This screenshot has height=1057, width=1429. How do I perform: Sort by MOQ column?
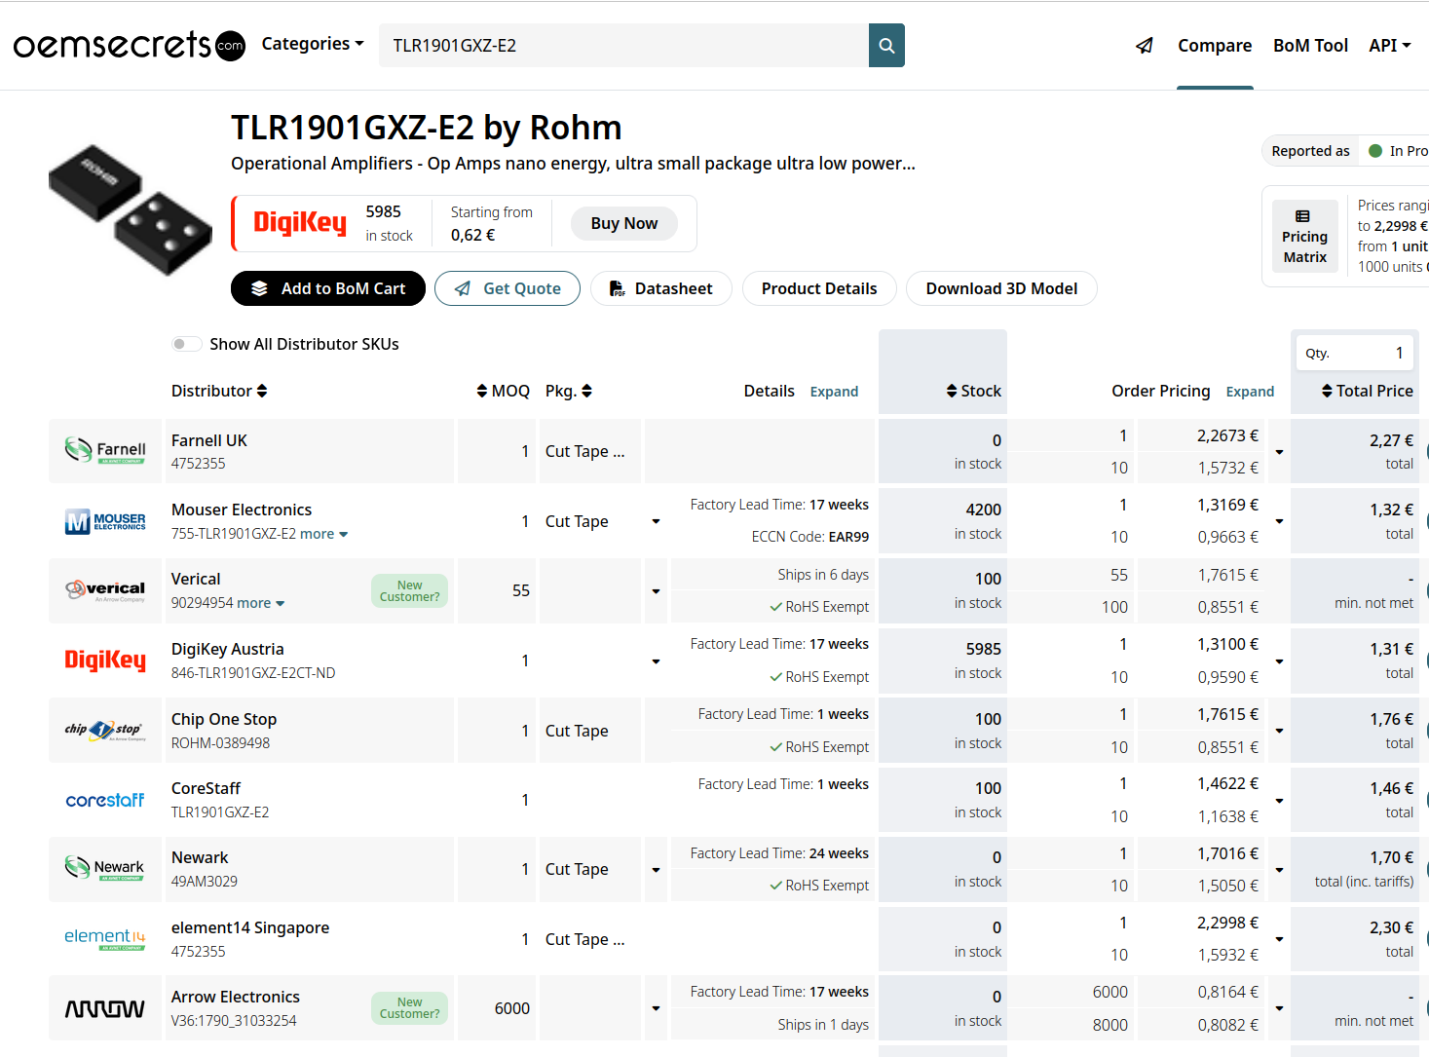point(503,391)
